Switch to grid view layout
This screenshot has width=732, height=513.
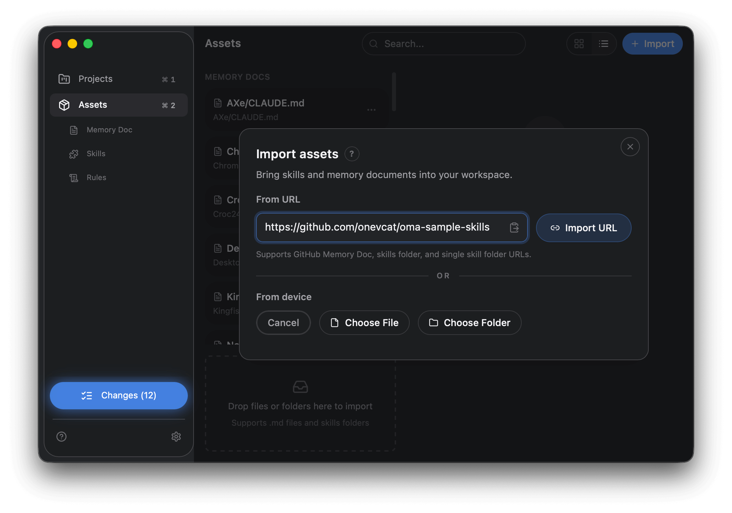pyautogui.click(x=579, y=44)
